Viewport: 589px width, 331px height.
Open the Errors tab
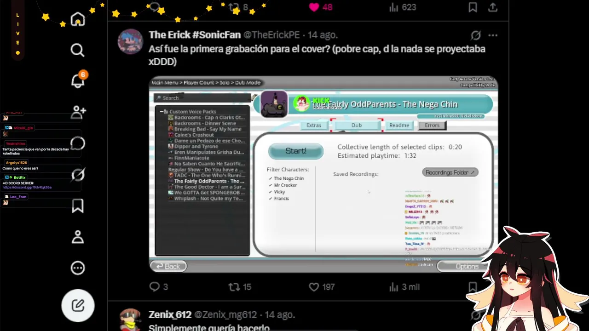click(432, 125)
